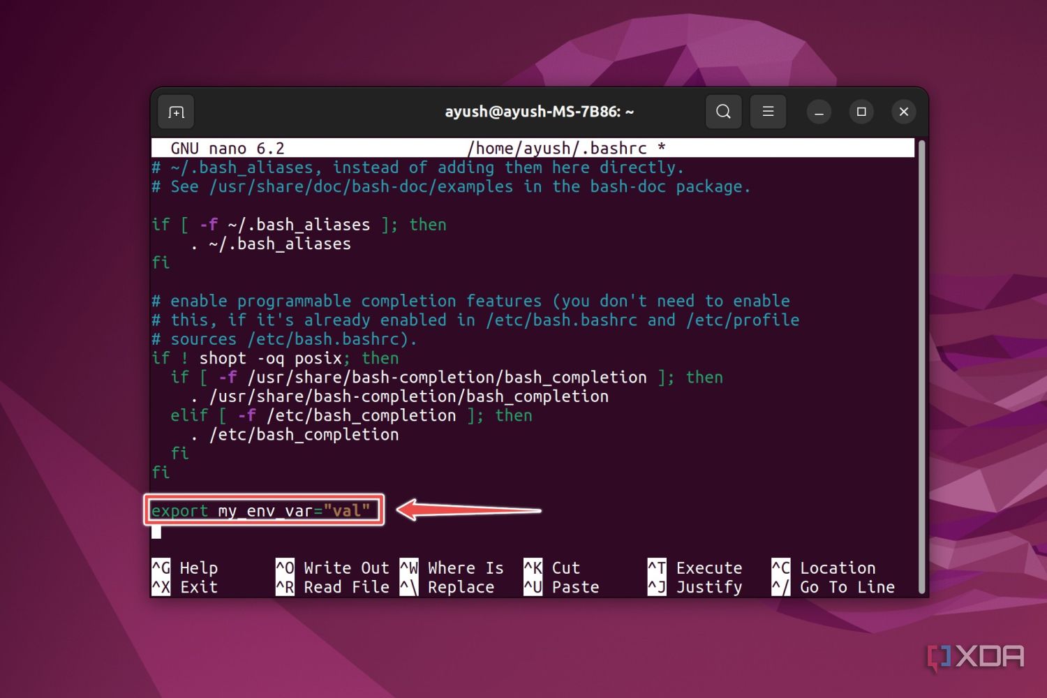1047x698 pixels.
Task: Click the terminal scrollbar
Action: click(921, 366)
